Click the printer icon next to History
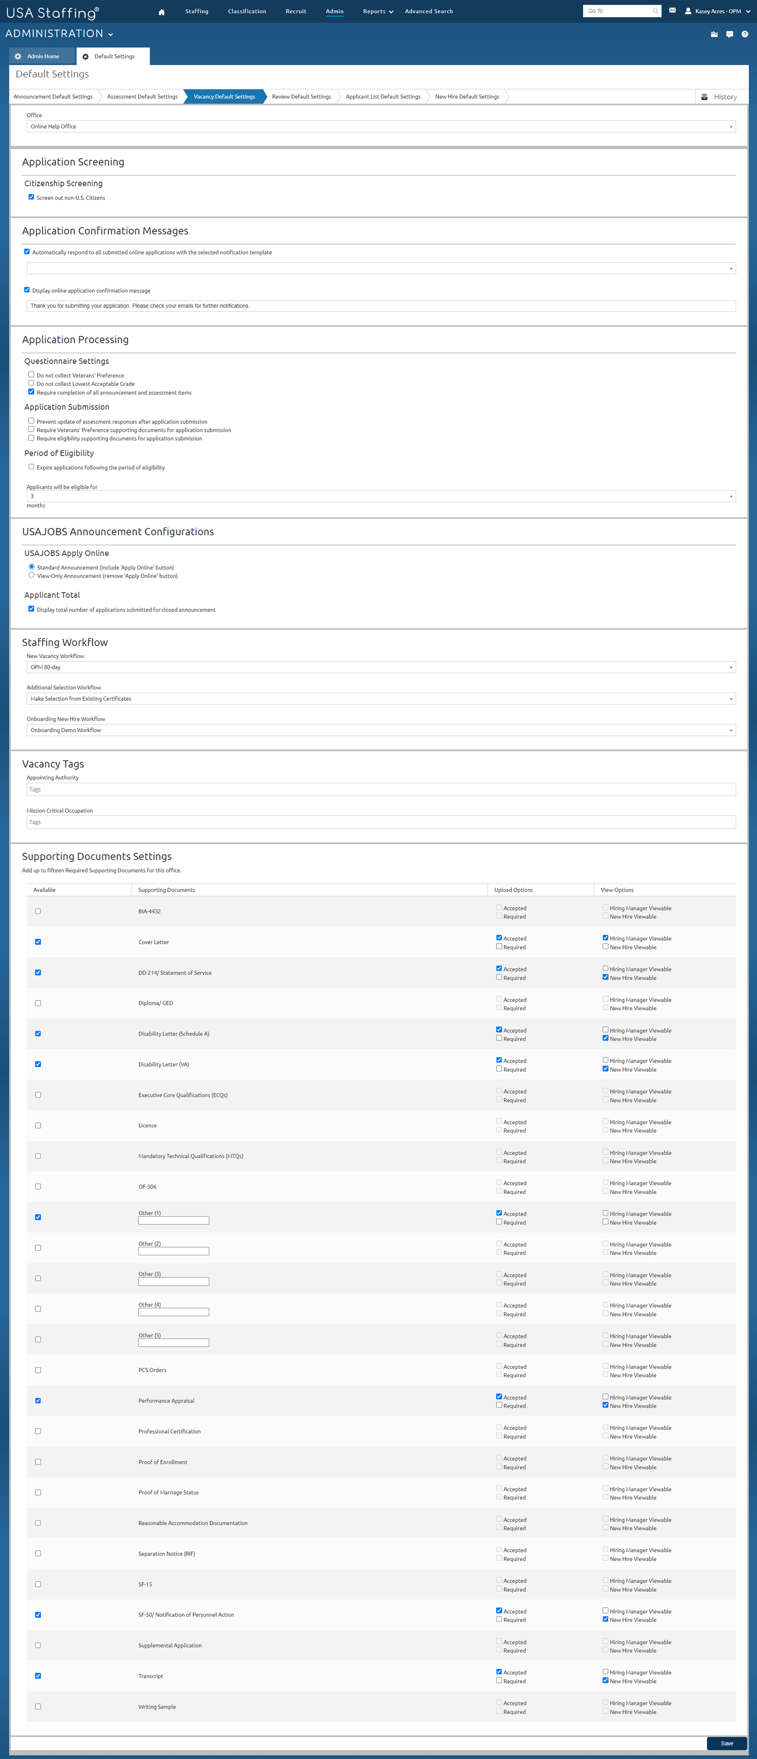Screen dimensions: 757x1759 [704, 96]
